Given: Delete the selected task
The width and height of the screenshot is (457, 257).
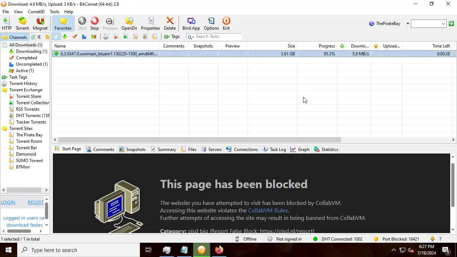Looking at the screenshot, I should click(x=170, y=24).
